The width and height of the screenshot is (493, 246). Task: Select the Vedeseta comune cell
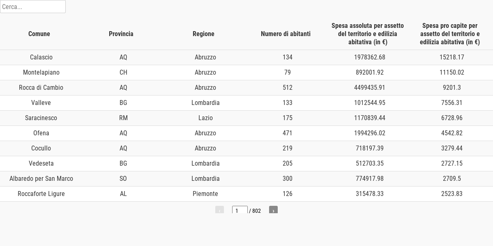41,164
